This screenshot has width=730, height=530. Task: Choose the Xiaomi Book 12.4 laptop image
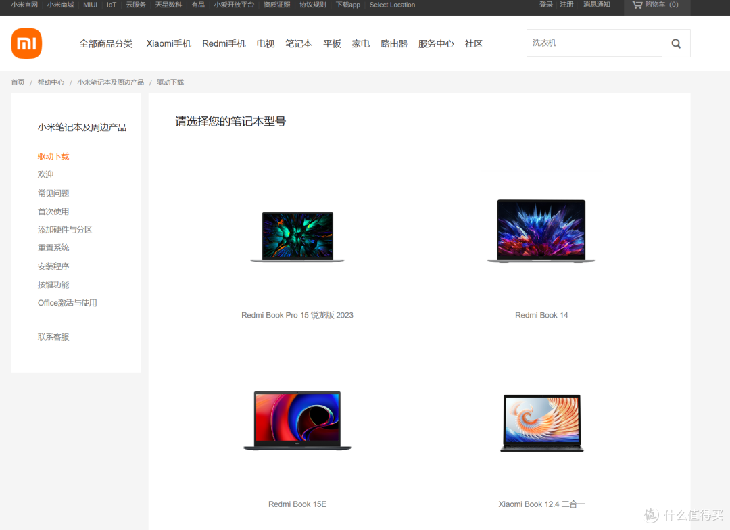coord(541,423)
